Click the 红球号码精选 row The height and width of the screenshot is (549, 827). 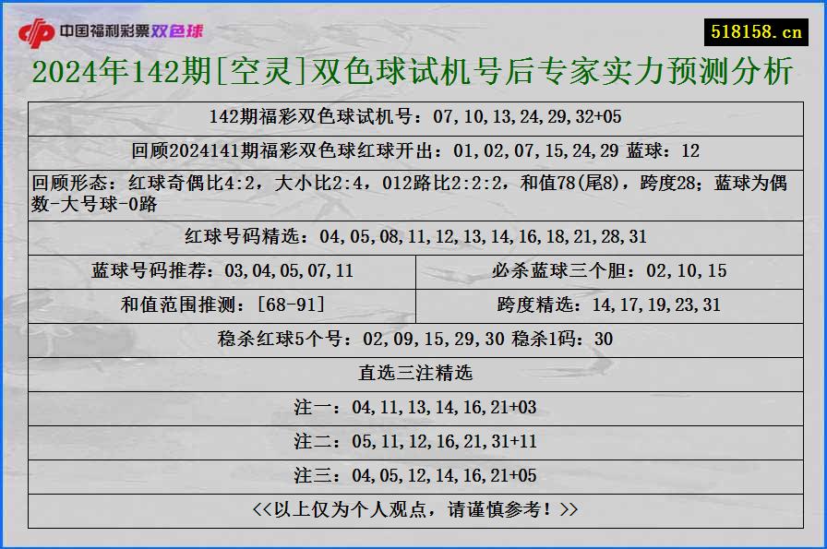(x=413, y=236)
